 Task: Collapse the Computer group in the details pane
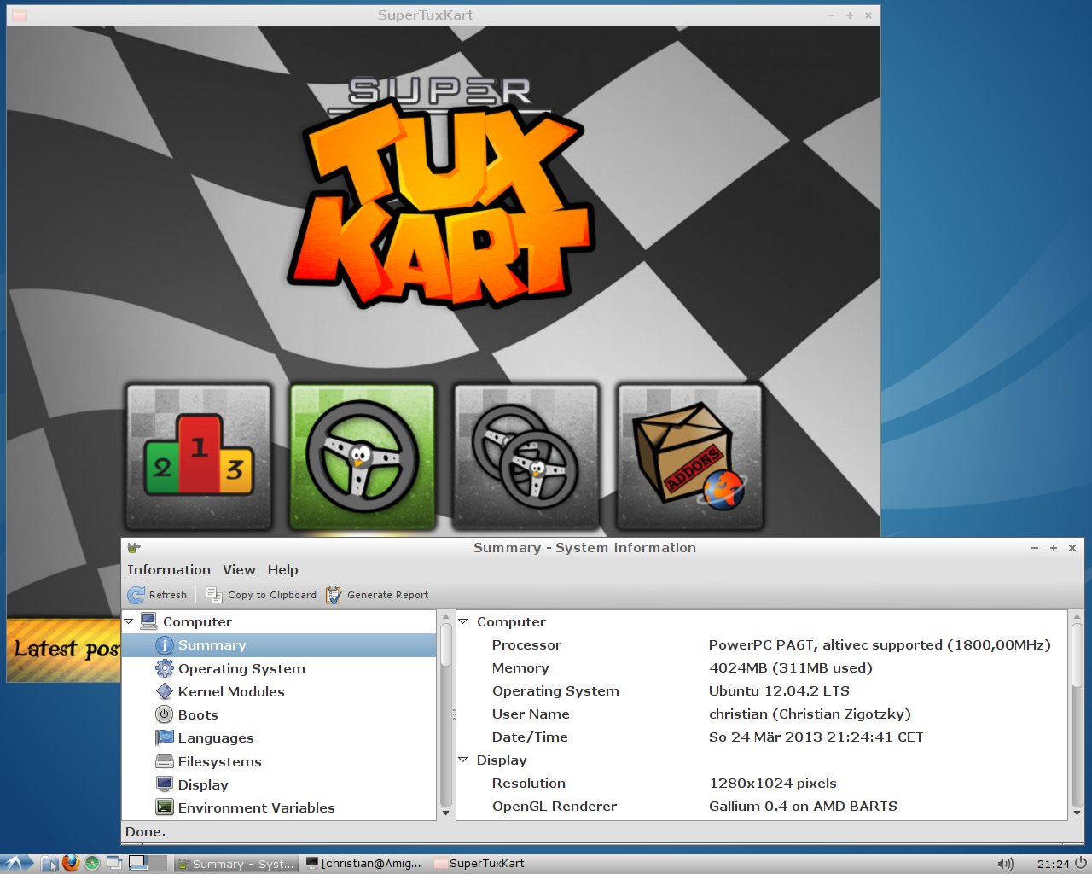[463, 621]
